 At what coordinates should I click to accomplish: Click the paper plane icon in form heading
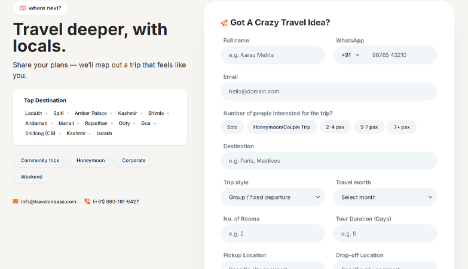pyautogui.click(x=224, y=23)
